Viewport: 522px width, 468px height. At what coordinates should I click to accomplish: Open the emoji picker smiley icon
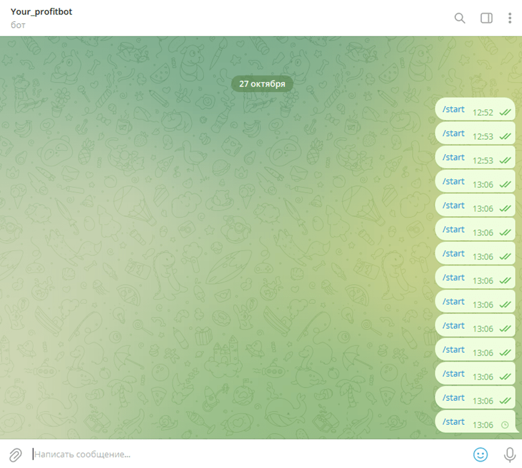[x=480, y=454]
